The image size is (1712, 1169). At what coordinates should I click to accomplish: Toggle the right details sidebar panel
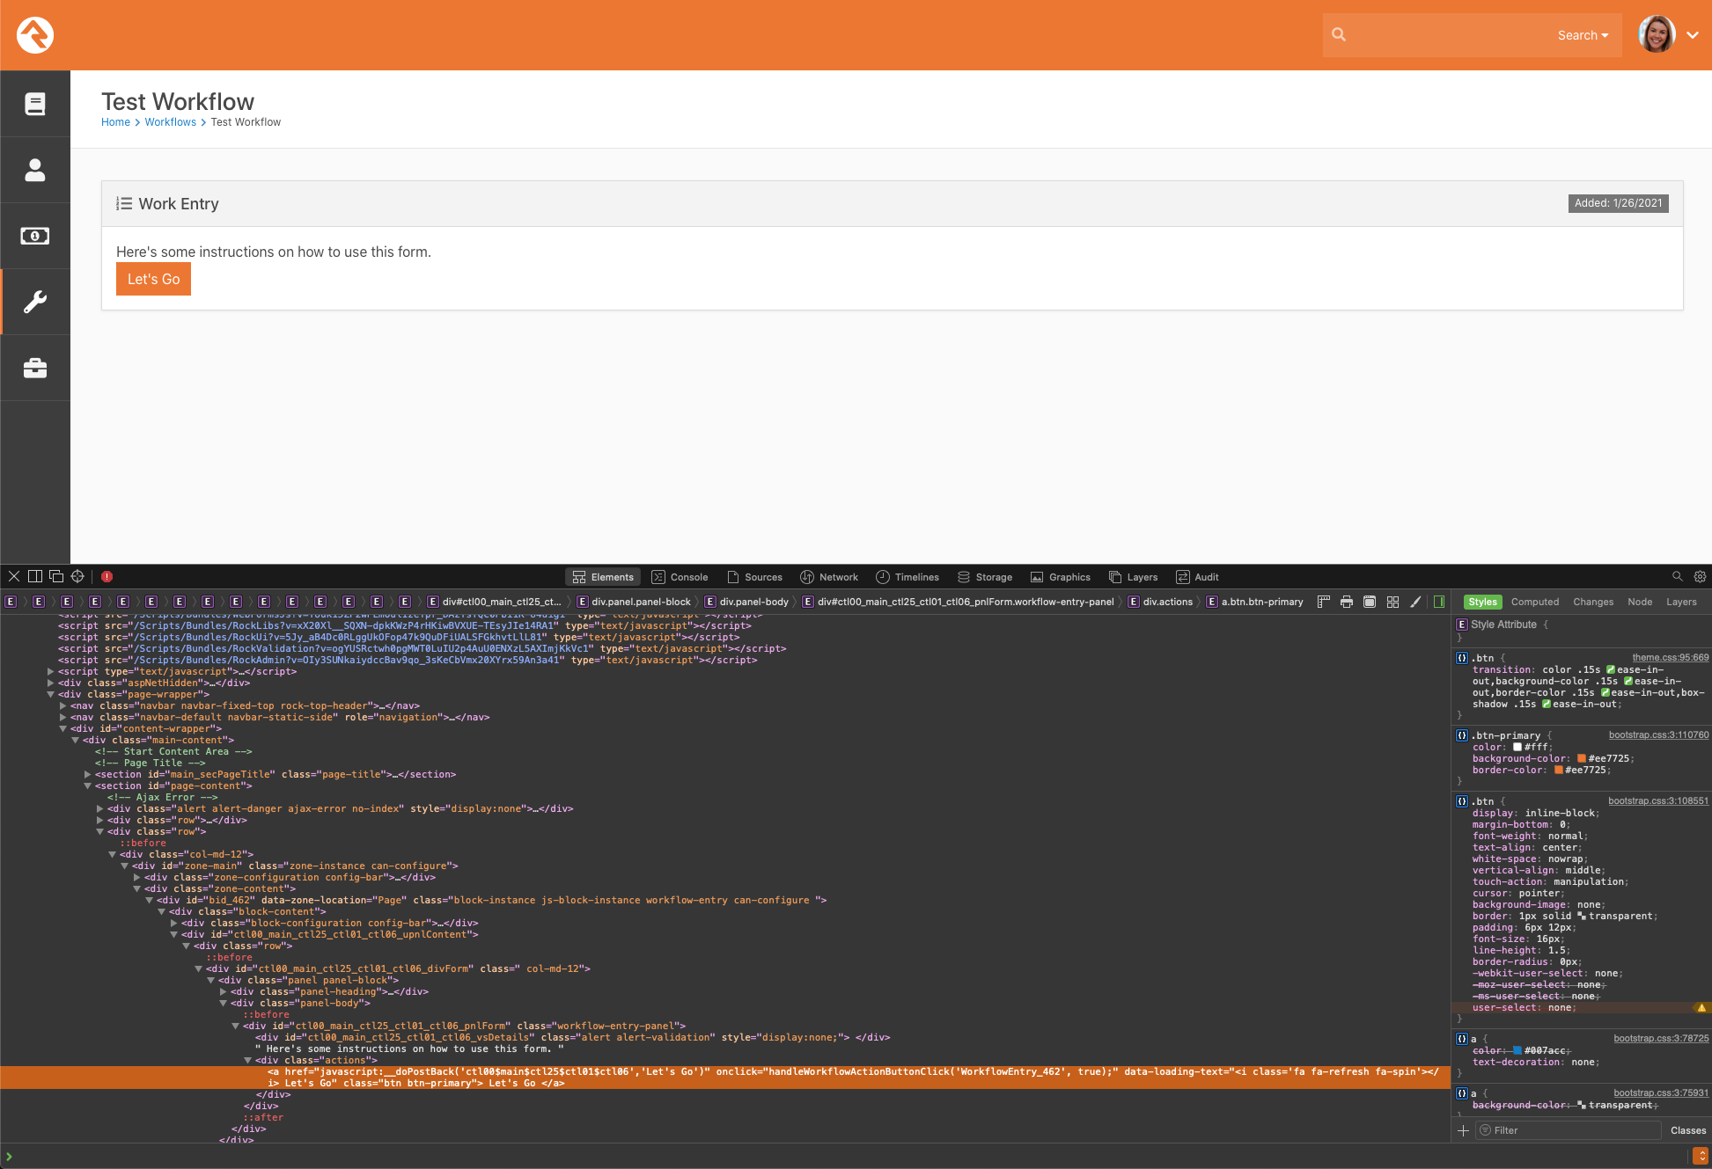pos(1440,602)
